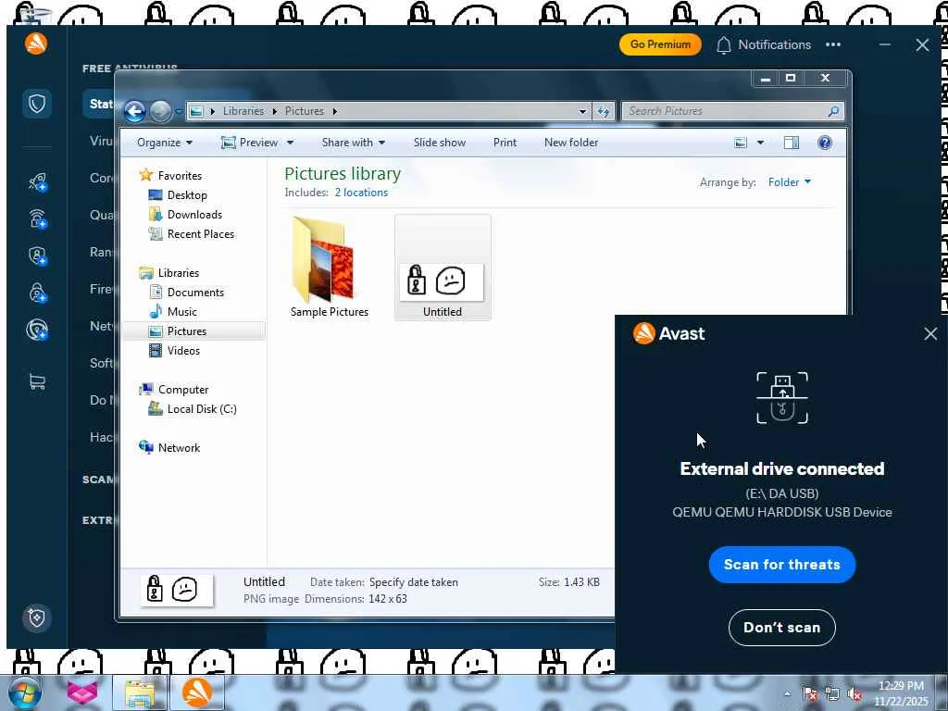Open the shopping cart store icon
948x711 pixels.
coord(37,381)
